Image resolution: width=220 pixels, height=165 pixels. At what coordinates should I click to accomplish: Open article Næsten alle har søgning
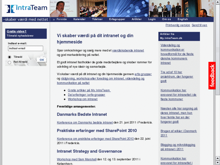tap(179, 115)
